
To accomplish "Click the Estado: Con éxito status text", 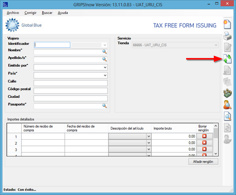I will 20,190.
